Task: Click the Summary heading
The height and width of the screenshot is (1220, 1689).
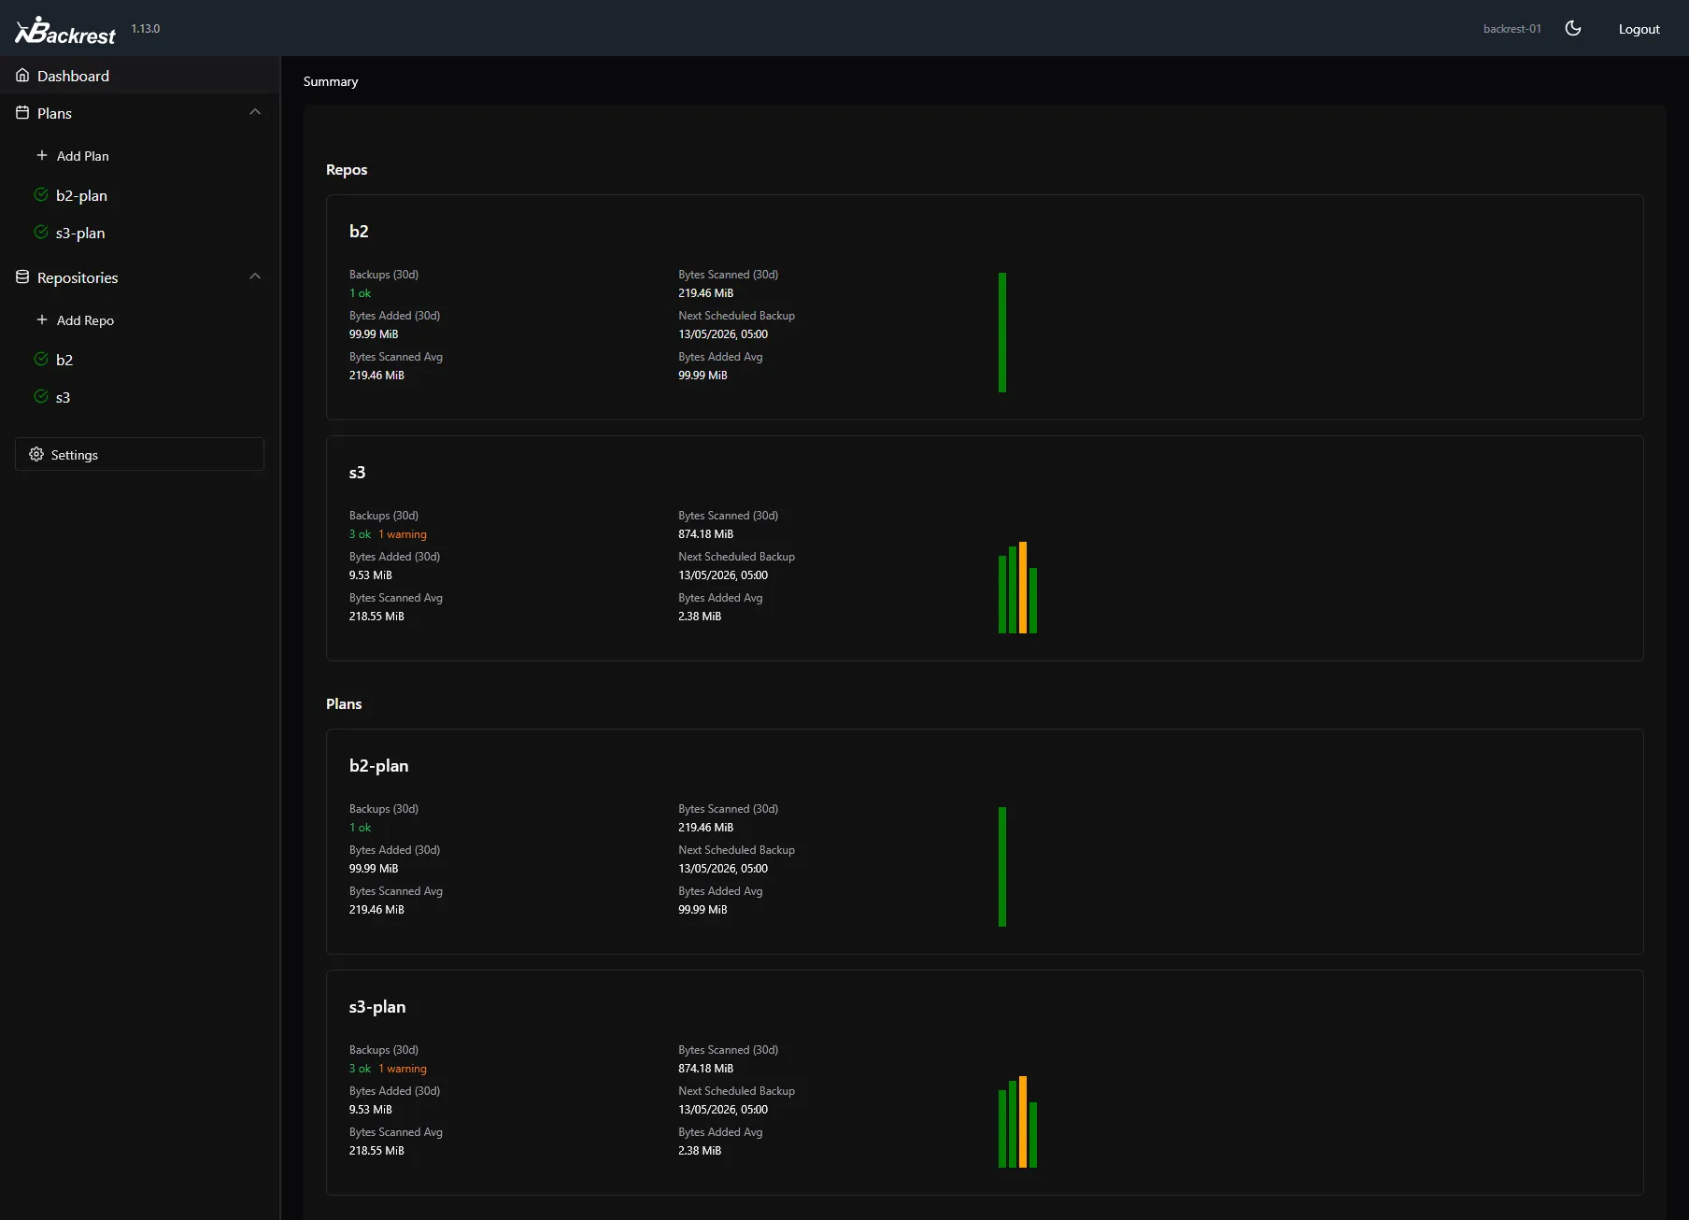Action: pos(331,81)
